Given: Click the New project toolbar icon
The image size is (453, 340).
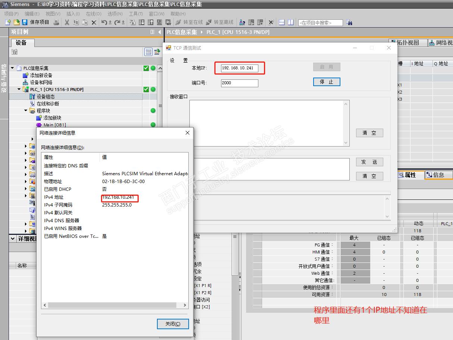Looking at the screenshot, I should tap(8, 22).
